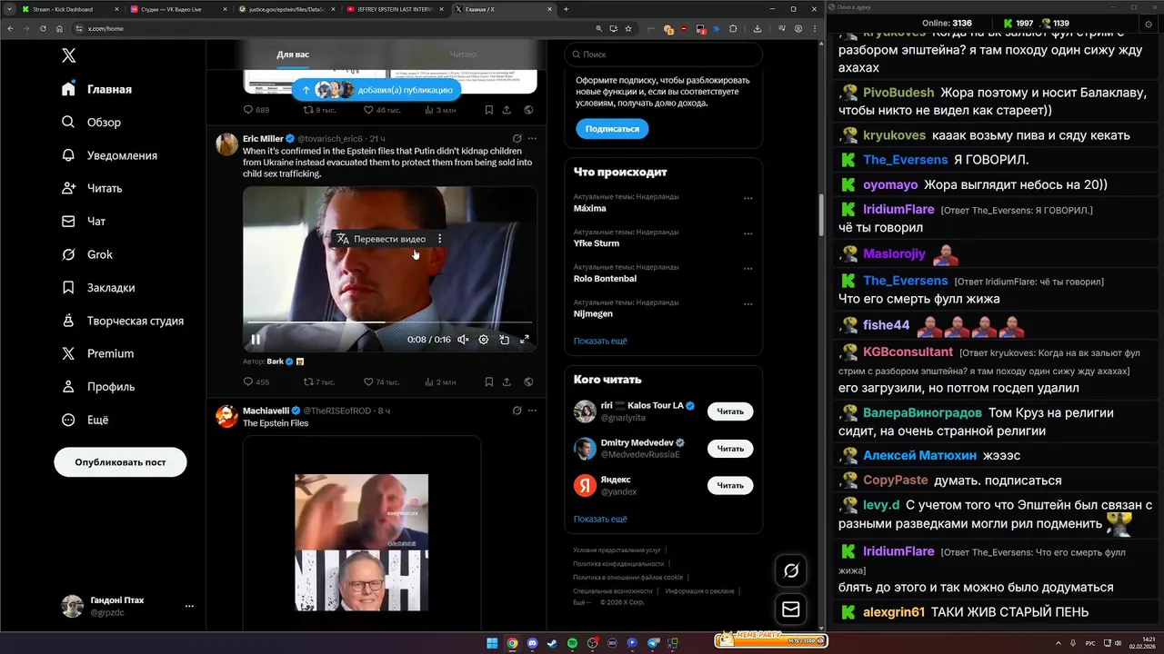Viewport: 1164px width, 654px height.
Task: Open options for Rolo Bontenbal trend
Action: coord(748,269)
